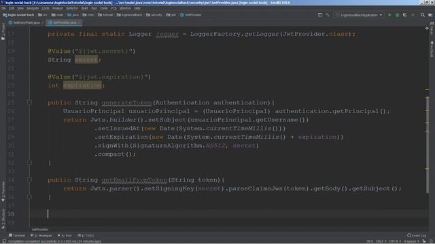The height and width of the screenshot is (244, 435).
Task: Click the loginsocialback folder breadcrumb
Action: [130, 15]
